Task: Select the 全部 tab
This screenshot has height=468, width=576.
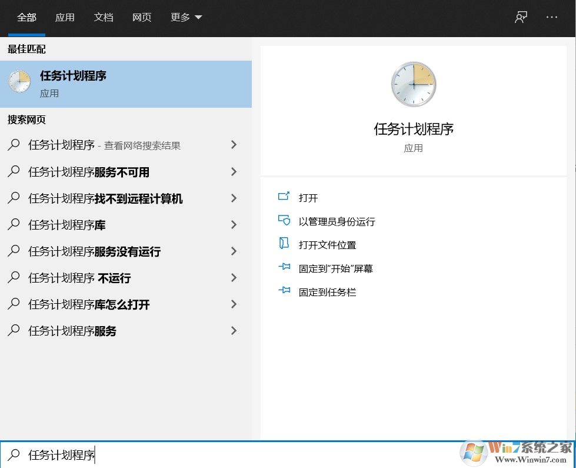Action: (x=26, y=18)
